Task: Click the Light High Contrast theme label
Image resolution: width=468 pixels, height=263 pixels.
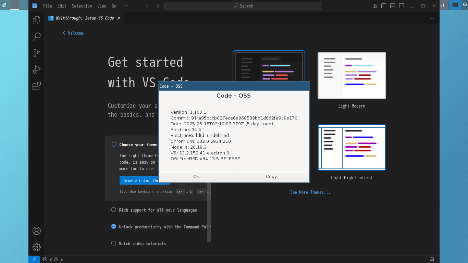Action: [352, 178]
